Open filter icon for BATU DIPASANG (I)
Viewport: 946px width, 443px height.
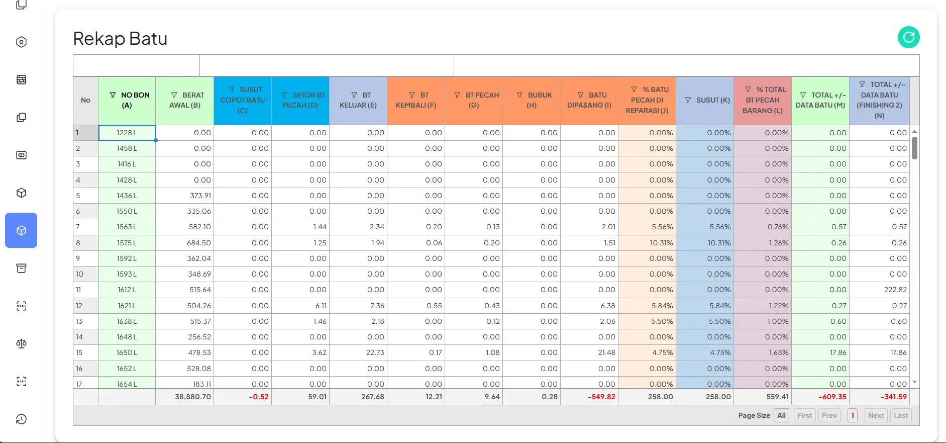pos(580,95)
